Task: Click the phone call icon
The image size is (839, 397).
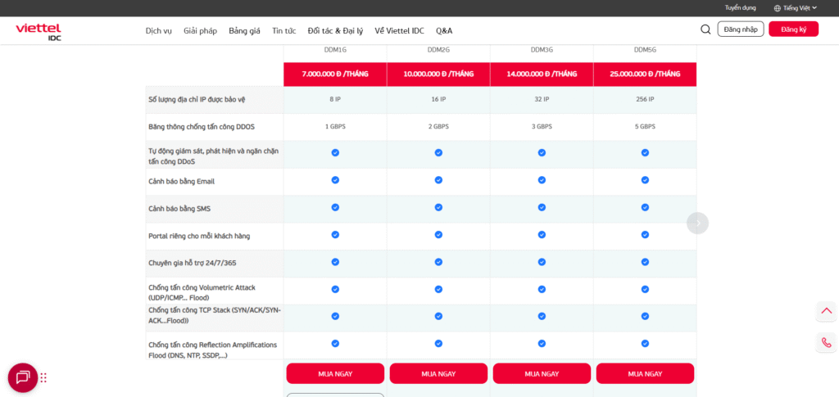Action: 826,342
